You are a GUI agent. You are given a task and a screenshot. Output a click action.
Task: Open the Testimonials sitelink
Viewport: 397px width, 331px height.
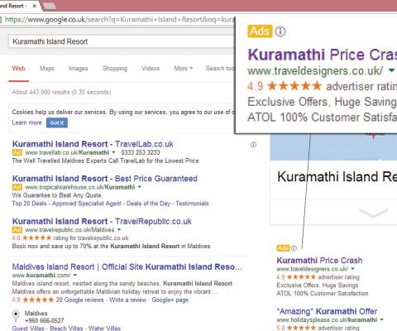pyautogui.click(x=192, y=204)
